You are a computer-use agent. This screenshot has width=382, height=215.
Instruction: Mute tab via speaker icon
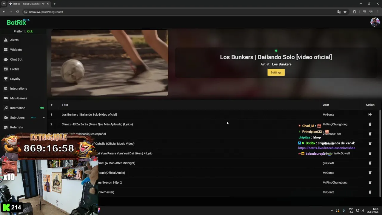(x=43, y=4)
